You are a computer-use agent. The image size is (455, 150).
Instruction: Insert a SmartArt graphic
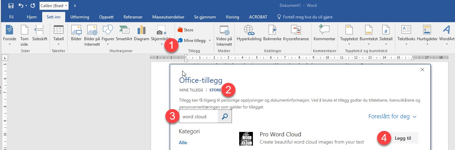[124, 33]
